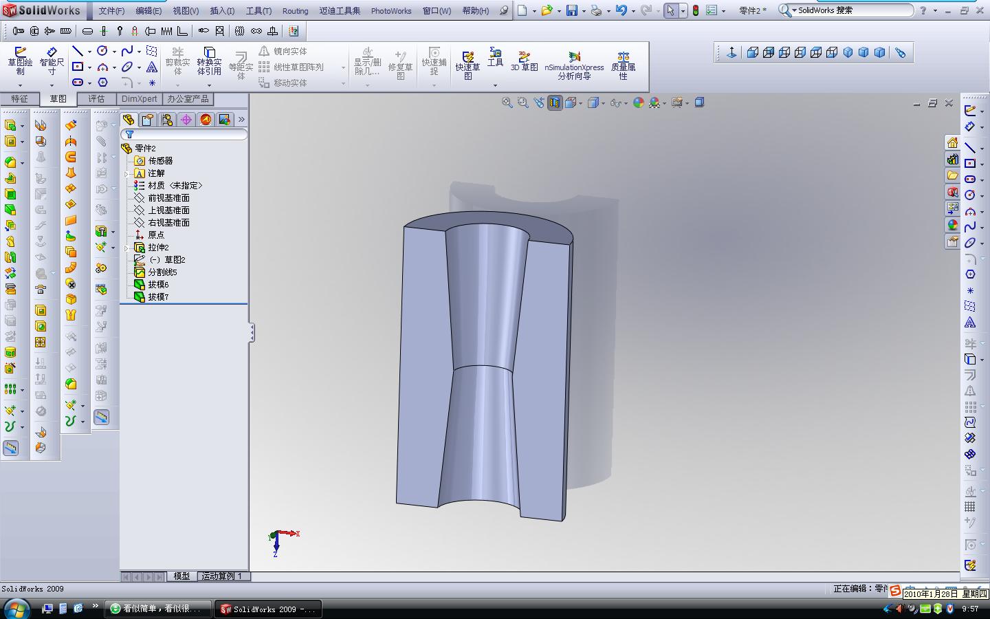Click the save floppy disk icon
The width and height of the screenshot is (990, 619).
click(571, 10)
